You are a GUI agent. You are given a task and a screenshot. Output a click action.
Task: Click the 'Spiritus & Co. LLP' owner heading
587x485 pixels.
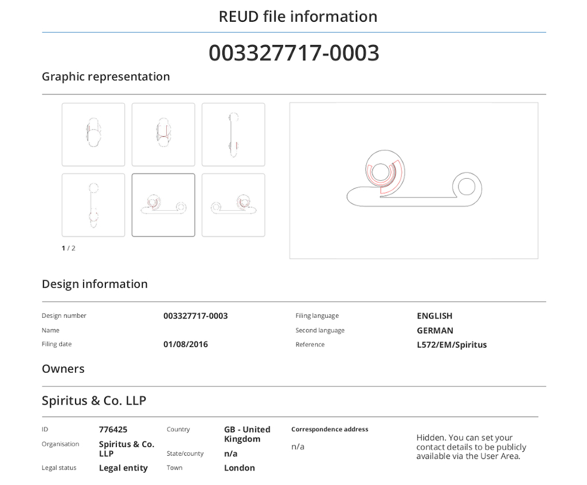[x=94, y=401]
